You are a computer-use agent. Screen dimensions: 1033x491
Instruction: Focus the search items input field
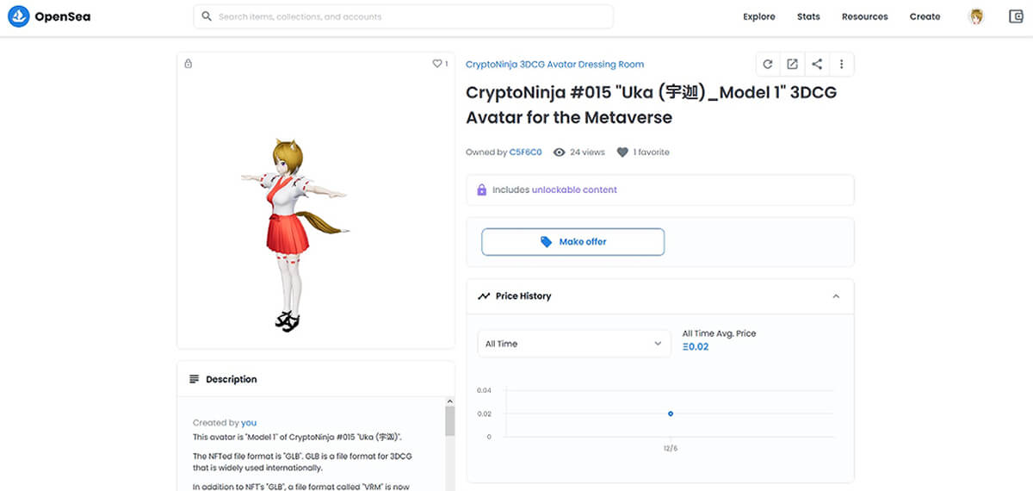click(x=403, y=16)
